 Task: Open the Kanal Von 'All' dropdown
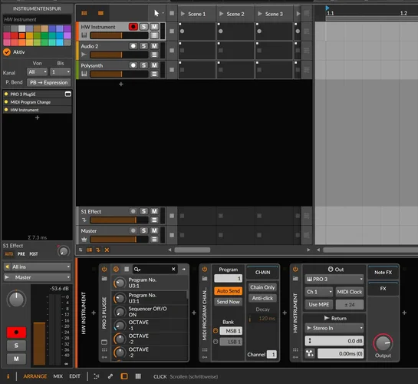37,72
